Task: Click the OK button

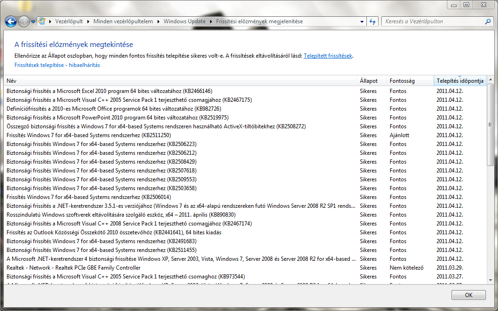Action: [468, 295]
